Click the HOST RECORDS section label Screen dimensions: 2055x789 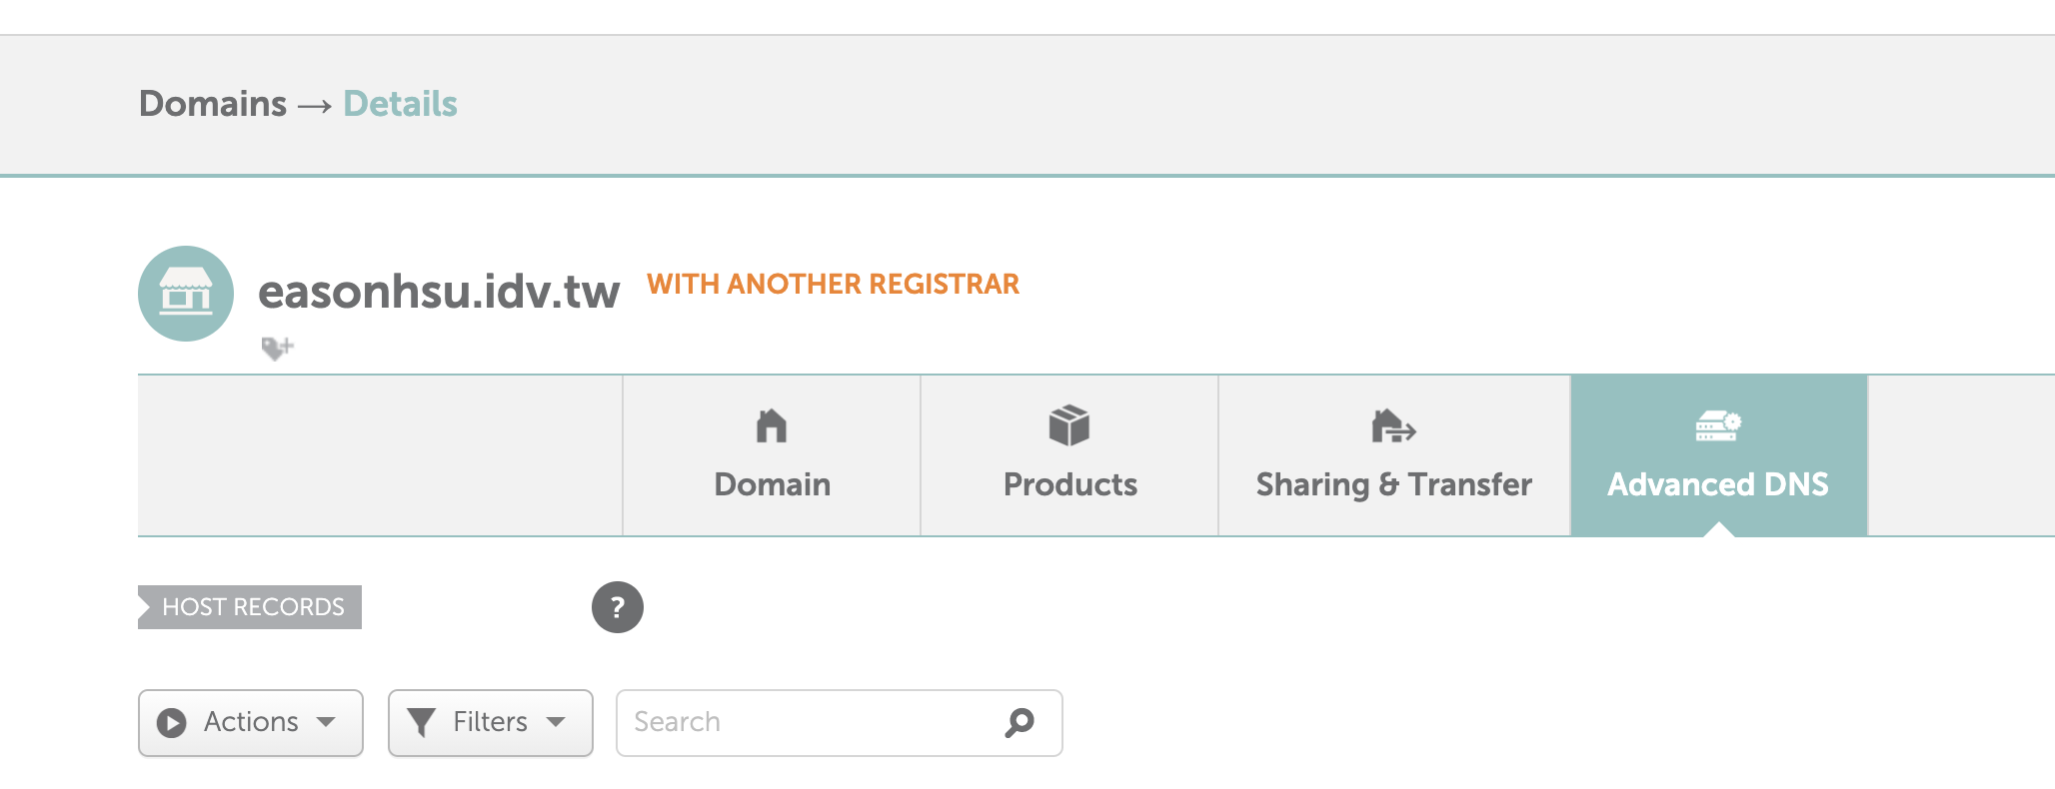pyautogui.click(x=252, y=607)
